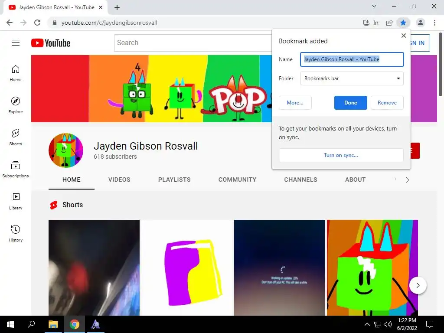Image resolution: width=444 pixels, height=333 pixels.
Task: Click next arrow in Shorts carousel
Action: (x=418, y=285)
